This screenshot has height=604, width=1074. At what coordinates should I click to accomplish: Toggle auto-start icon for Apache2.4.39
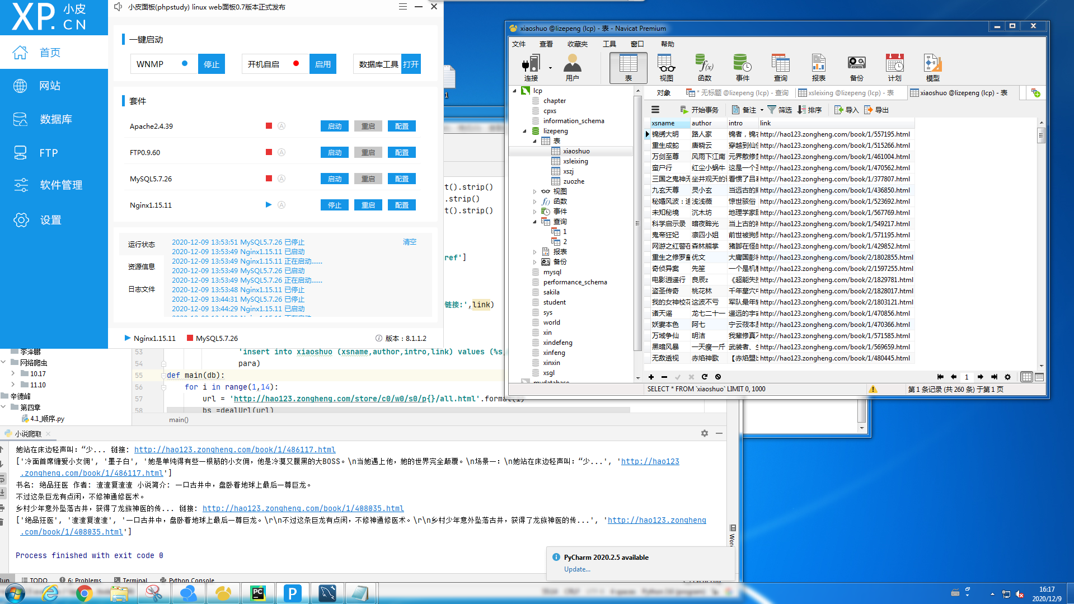282,126
